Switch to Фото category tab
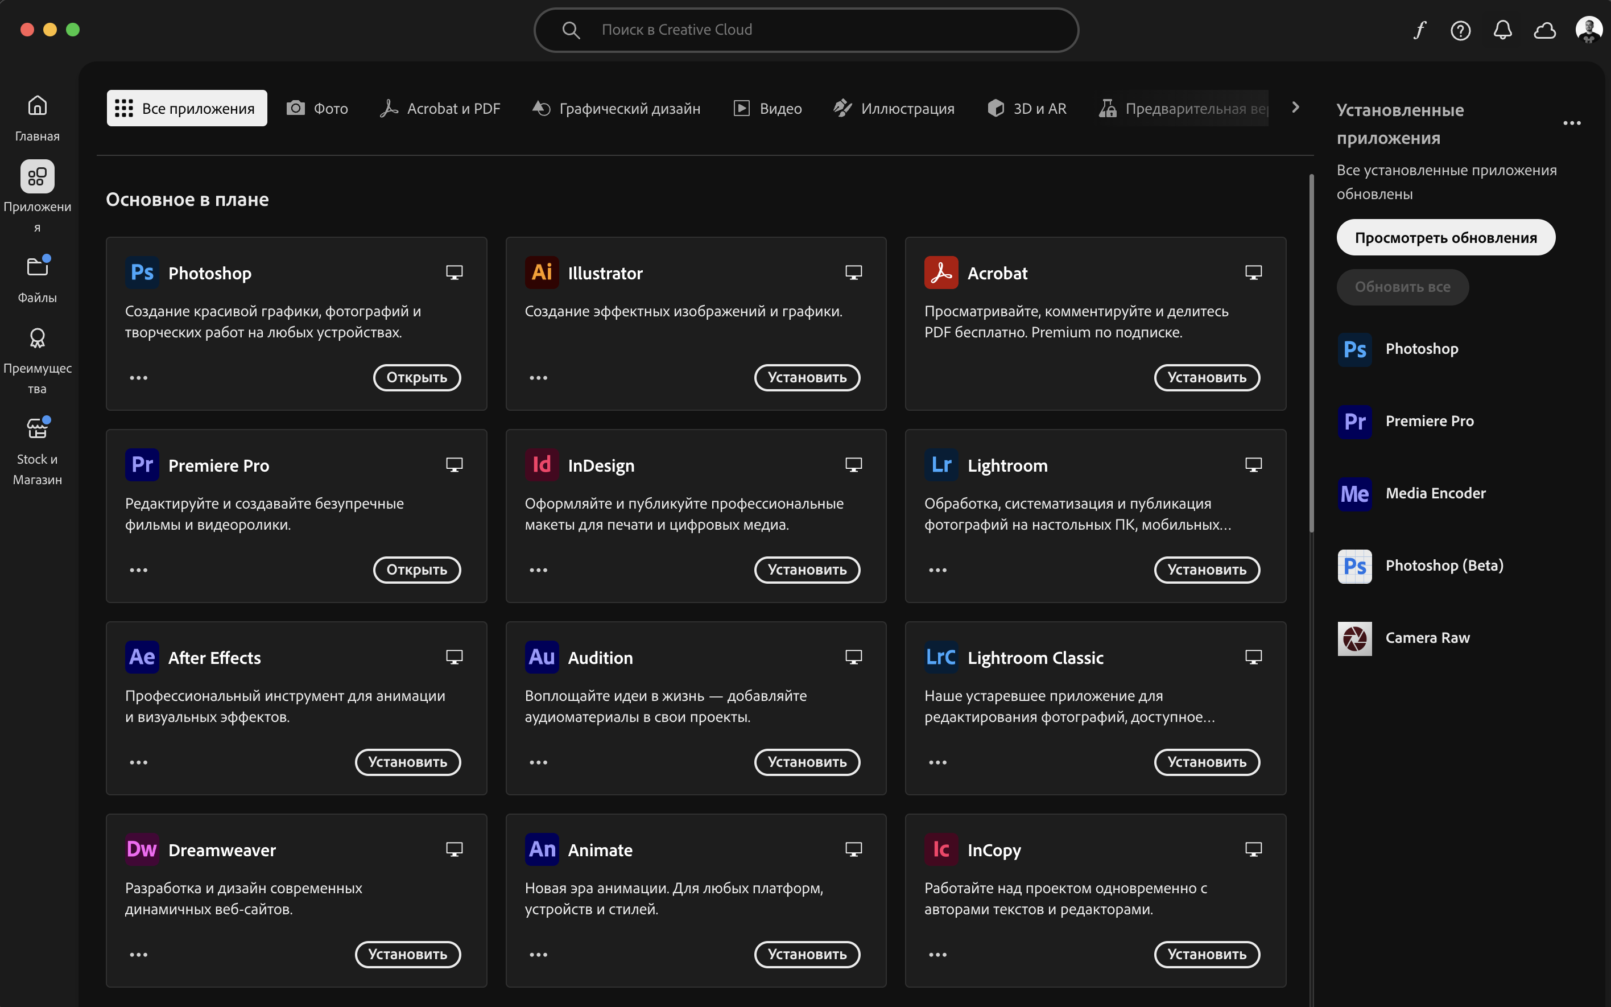Viewport: 1611px width, 1007px height. click(317, 109)
